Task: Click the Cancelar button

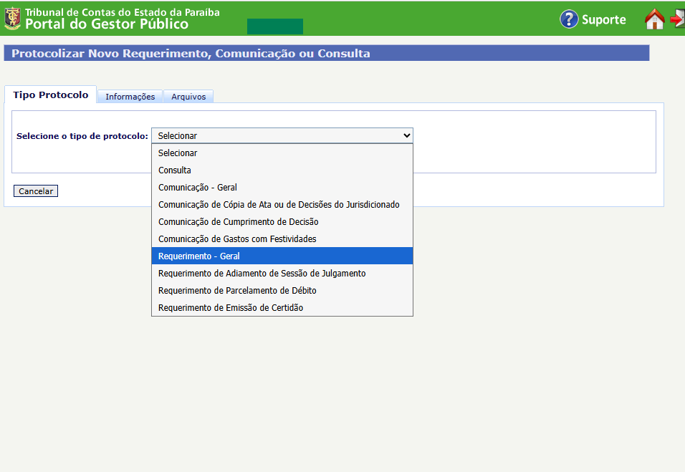Action: [x=36, y=191]
